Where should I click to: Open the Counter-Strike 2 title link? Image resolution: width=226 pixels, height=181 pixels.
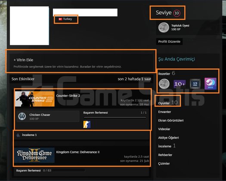tap(68, 96)
